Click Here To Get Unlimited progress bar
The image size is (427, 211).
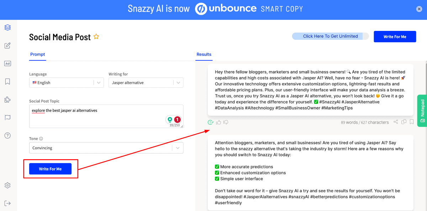330,36
